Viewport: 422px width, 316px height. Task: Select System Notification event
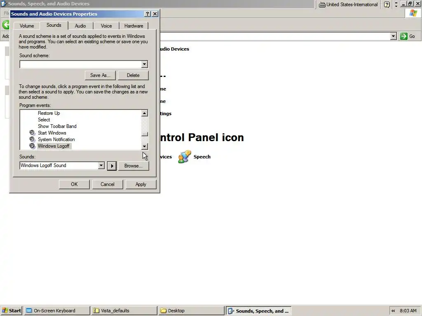pyautogui.click(x=56, y=139)
